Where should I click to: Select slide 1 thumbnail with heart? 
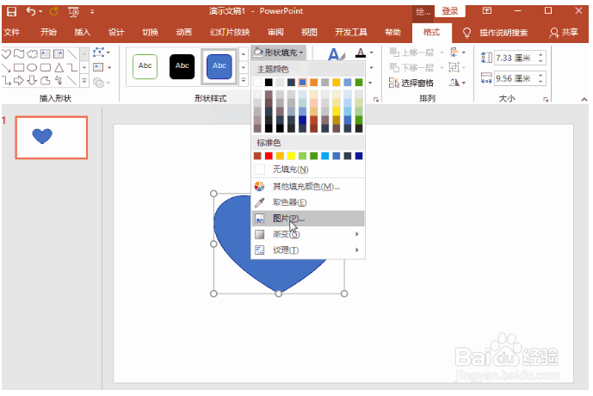pyautogui.click(x=52, y=137)
